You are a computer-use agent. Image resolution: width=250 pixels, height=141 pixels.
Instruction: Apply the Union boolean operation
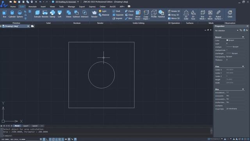pos(69,14)
